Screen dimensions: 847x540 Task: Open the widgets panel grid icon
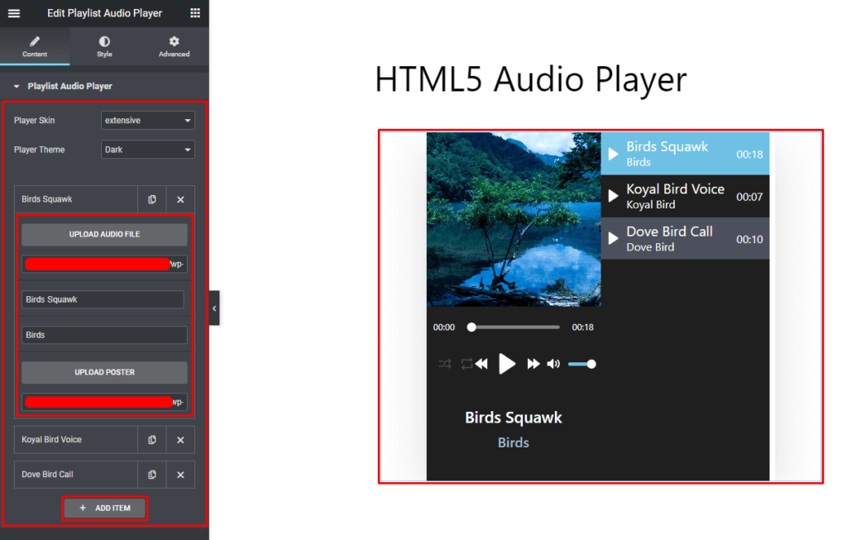195,12
